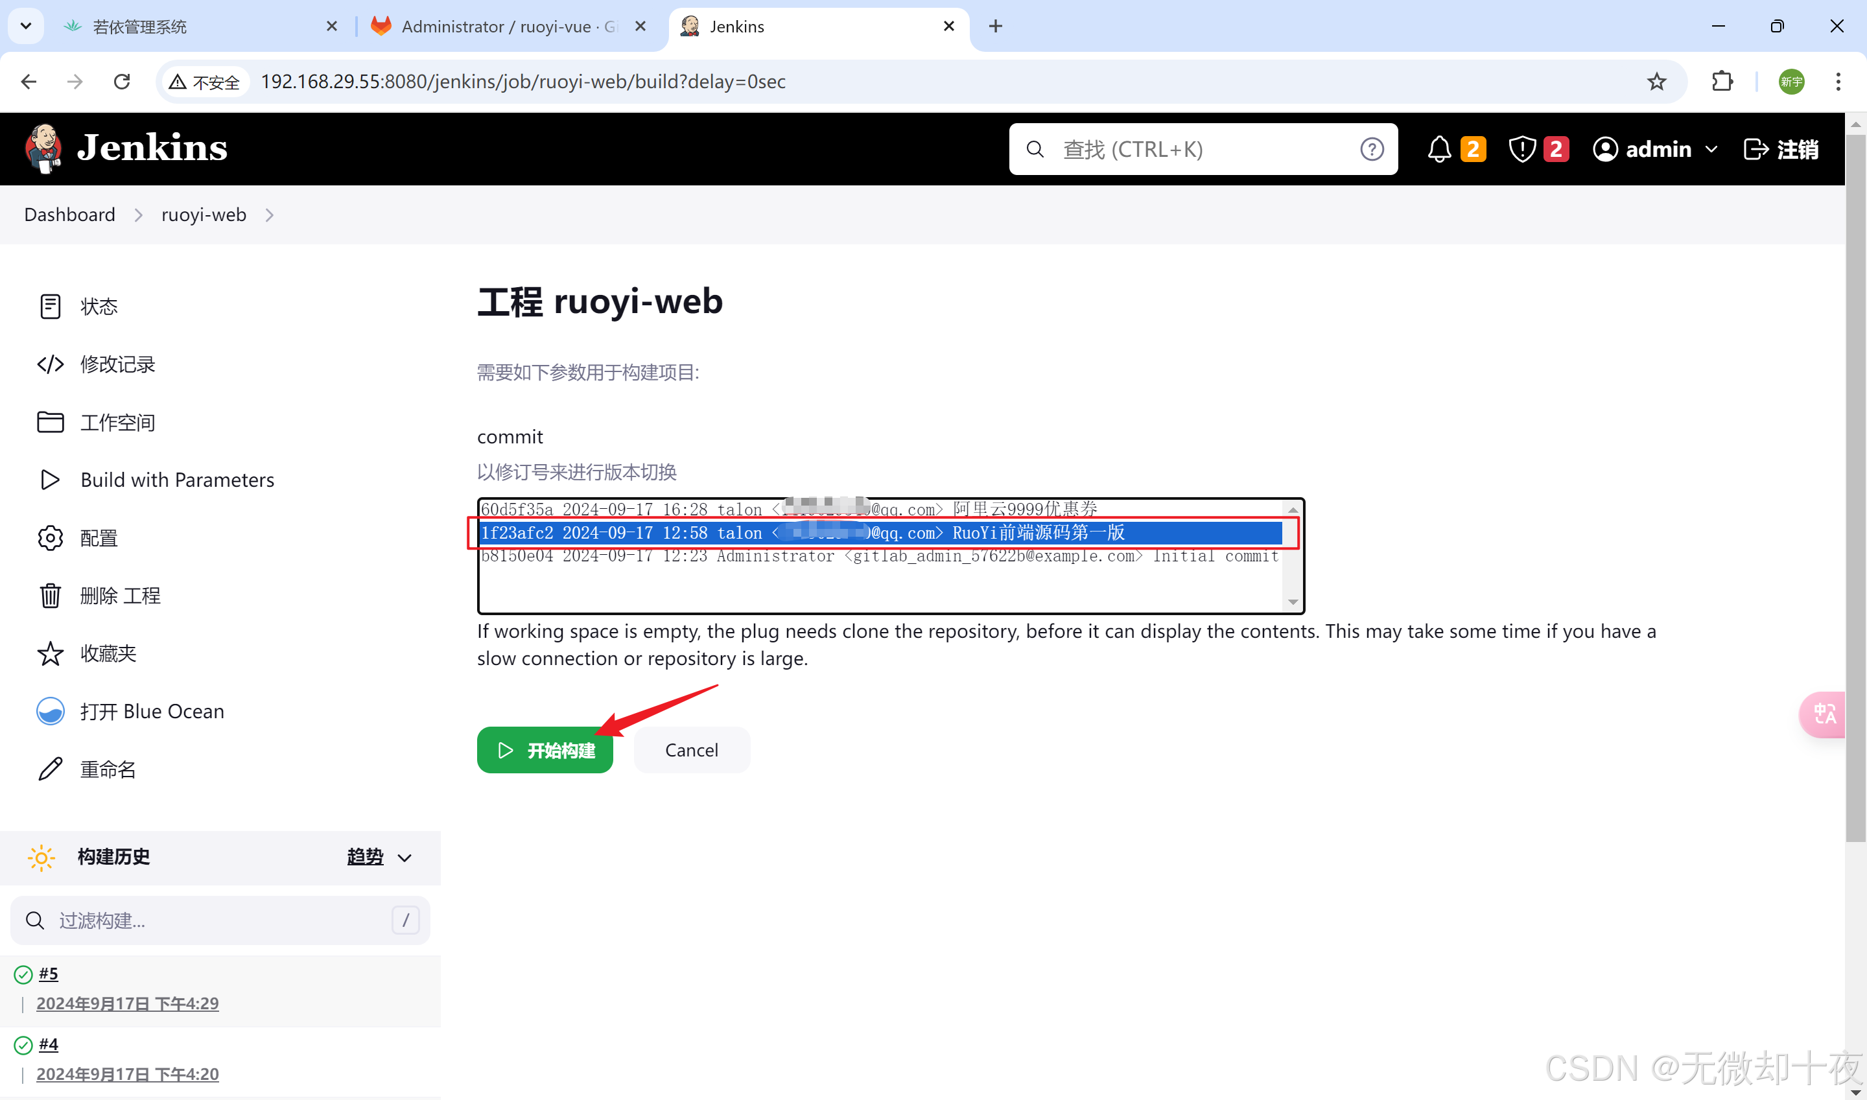Click the search help question mark icon

pos(1371,149)
